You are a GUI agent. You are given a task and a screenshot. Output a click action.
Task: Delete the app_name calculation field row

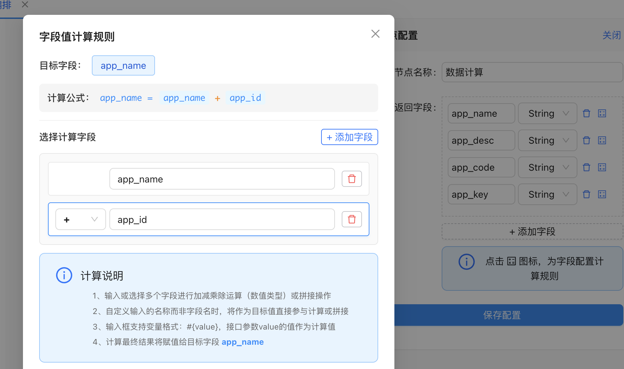[x=352, y=179]
